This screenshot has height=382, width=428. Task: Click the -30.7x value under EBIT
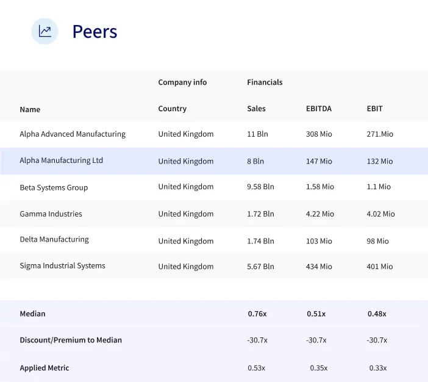click(x=377, y=341)
